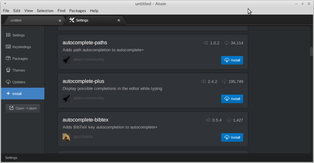Click description 'Adds path autocompletion to autocomplete+'
314x163 pixels.
coord(103,50)
